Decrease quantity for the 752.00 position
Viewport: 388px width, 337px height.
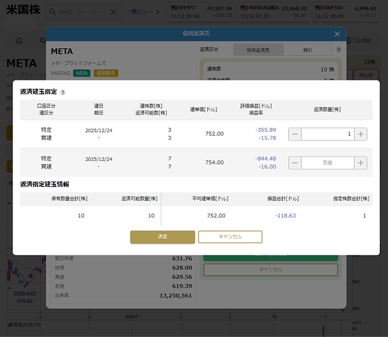[x=294, y=134]
